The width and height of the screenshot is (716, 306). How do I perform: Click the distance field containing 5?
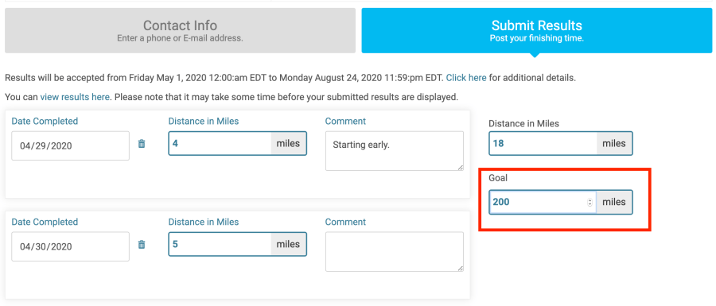point(220,245)
